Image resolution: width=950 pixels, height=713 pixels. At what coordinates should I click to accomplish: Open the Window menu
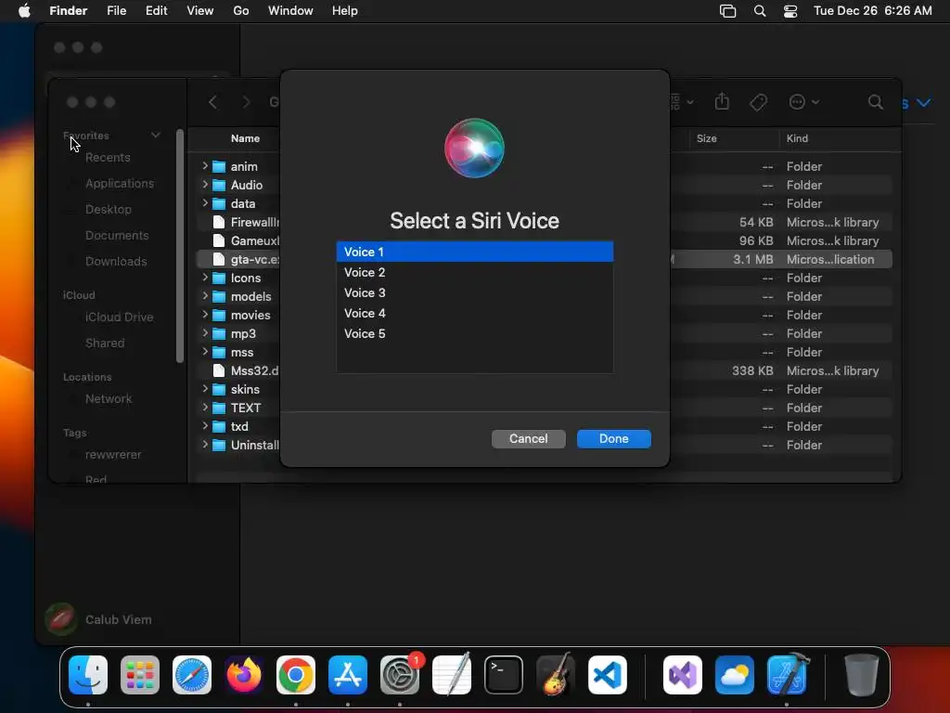pyautogui.click(x=290, y=11)
